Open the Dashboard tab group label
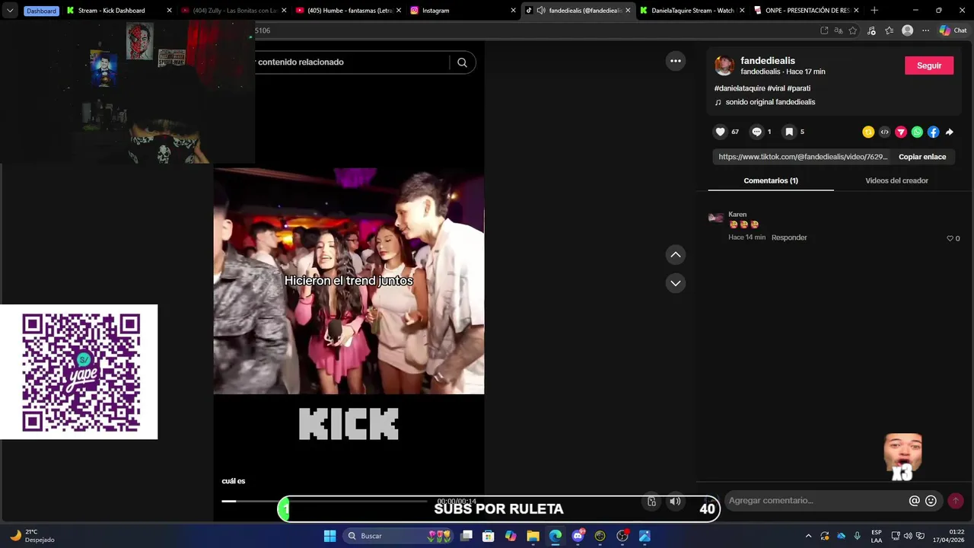 41,11
